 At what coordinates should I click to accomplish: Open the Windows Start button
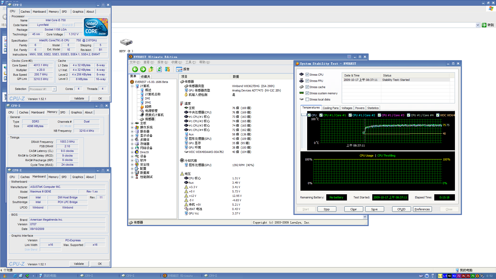coord(5,276)
